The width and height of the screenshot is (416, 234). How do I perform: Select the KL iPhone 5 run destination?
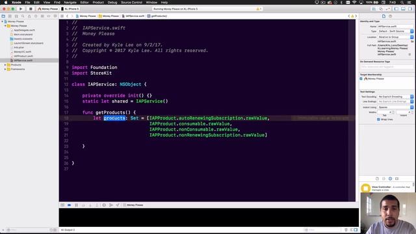70,8
